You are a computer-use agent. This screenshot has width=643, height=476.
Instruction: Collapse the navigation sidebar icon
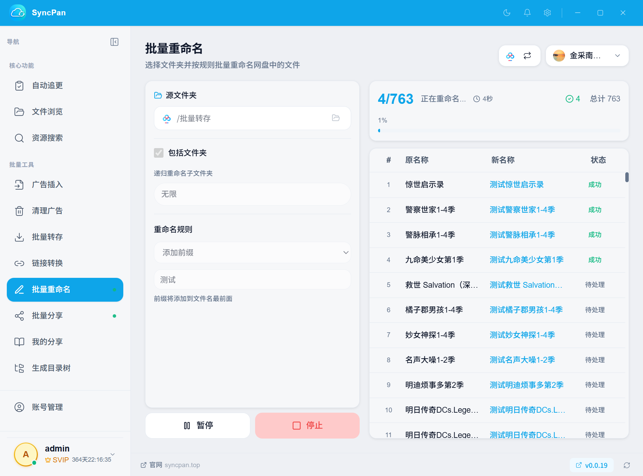click(x=114, y=42)
